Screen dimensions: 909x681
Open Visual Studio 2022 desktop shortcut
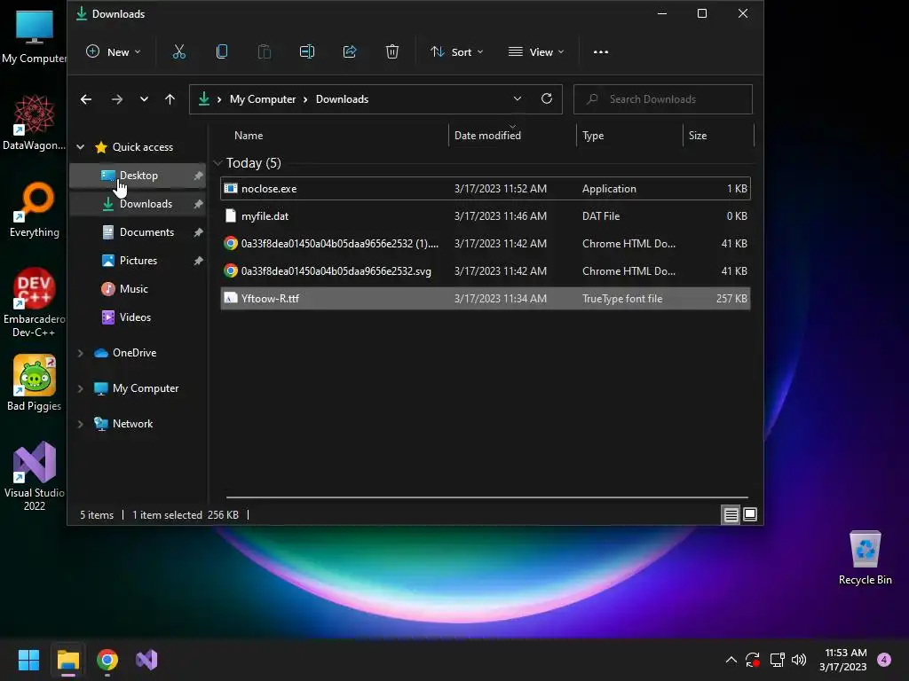[35, 476]
